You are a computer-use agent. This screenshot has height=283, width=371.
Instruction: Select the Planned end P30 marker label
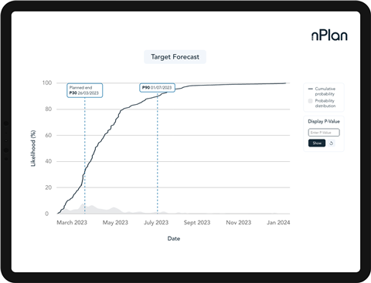[85, 90]
